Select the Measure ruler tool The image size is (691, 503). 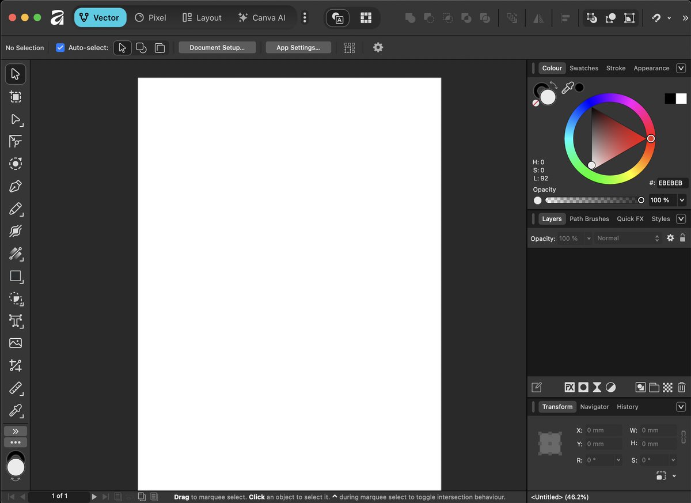tap(16, 388)
